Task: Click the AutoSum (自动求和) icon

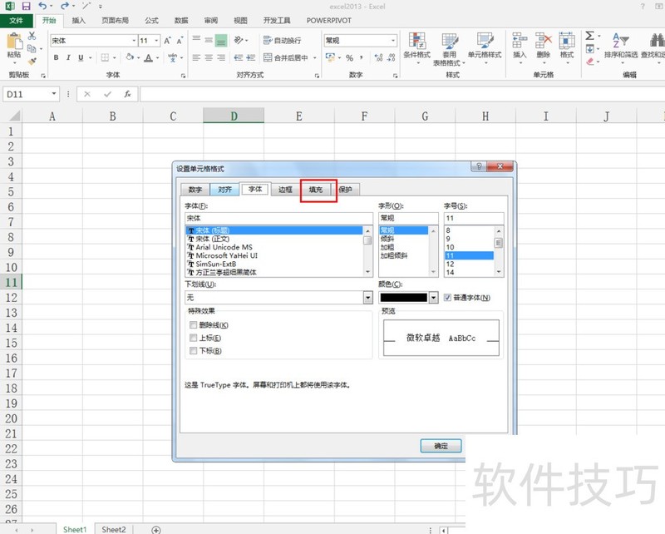Action: (589, 37)
